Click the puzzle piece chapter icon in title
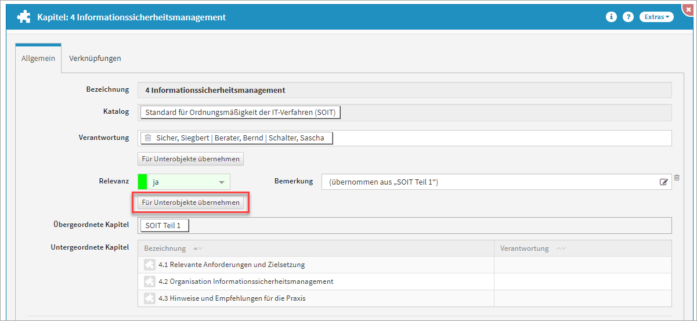Image resolution: width=697 pixels, height=321 pixels. click(24, 17)
